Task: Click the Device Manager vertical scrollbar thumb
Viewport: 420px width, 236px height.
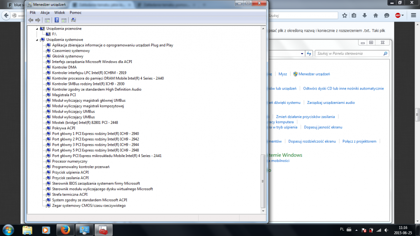Action: pos(263,181)
